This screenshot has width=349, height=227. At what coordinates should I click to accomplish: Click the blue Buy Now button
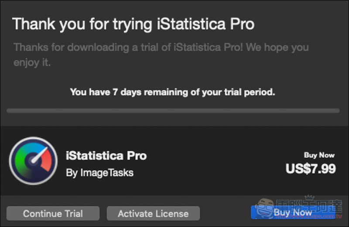[x=293, y=213]
